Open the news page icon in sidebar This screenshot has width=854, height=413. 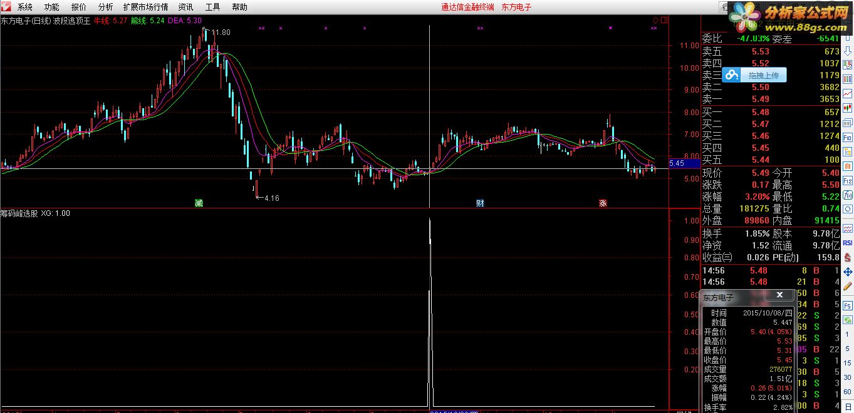coord(847,122)
